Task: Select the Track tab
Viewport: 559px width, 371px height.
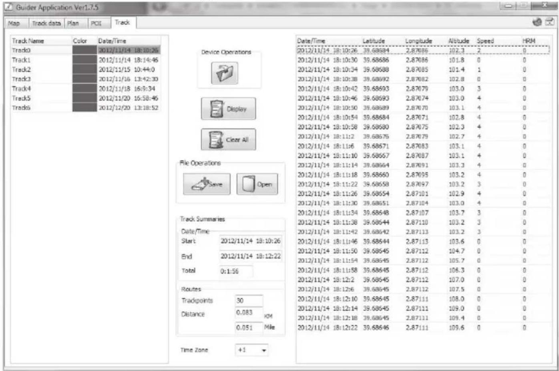Action: (123, 22)
